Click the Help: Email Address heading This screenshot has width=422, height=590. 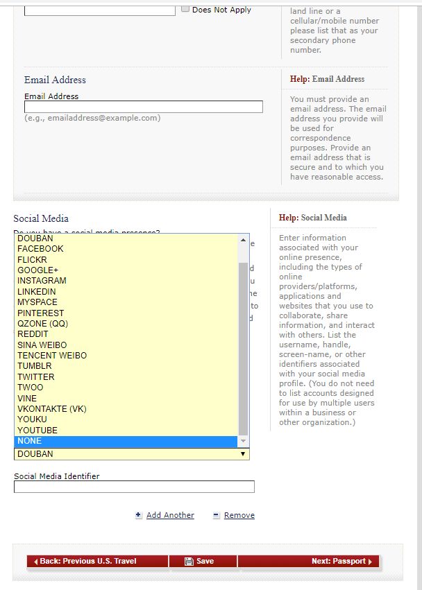click(327, 79)
